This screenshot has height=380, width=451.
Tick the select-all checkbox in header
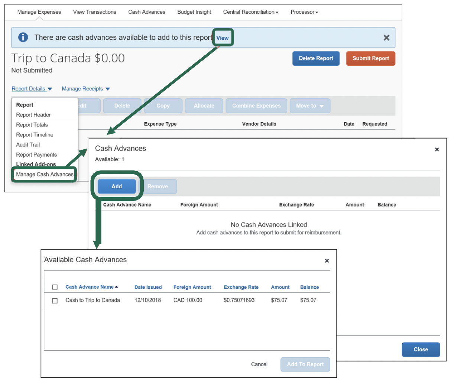pyautogui.click(x=55, y=287)
